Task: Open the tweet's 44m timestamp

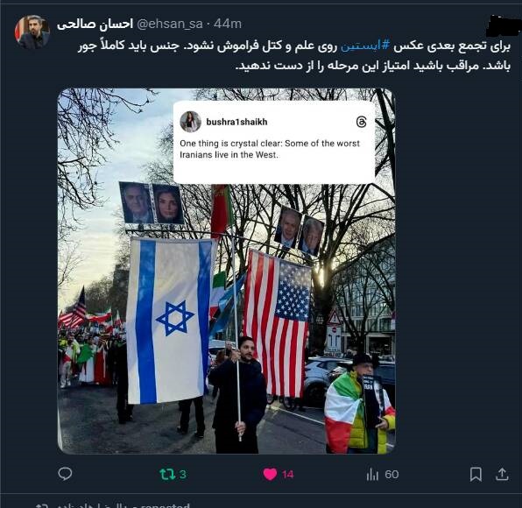Action: (x=228, y=24)
